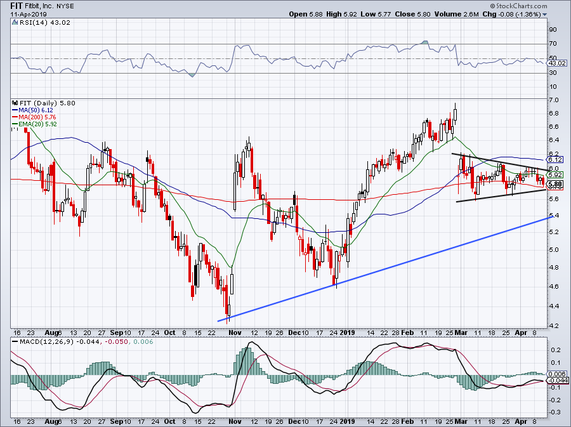
Task: Click the 'FIT (Daily) 5.80' legend label
Action: (48, 103)
